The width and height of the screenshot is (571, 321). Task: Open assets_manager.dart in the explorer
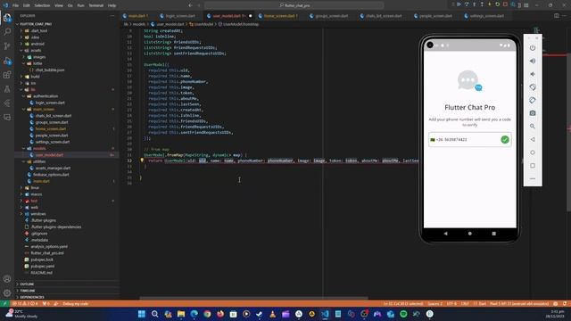[53, 168]
